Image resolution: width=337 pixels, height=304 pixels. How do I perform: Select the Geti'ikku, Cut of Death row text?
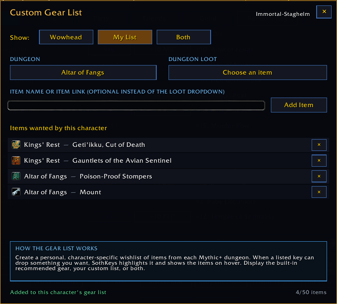pyautogui.click(x=109, y=145)
